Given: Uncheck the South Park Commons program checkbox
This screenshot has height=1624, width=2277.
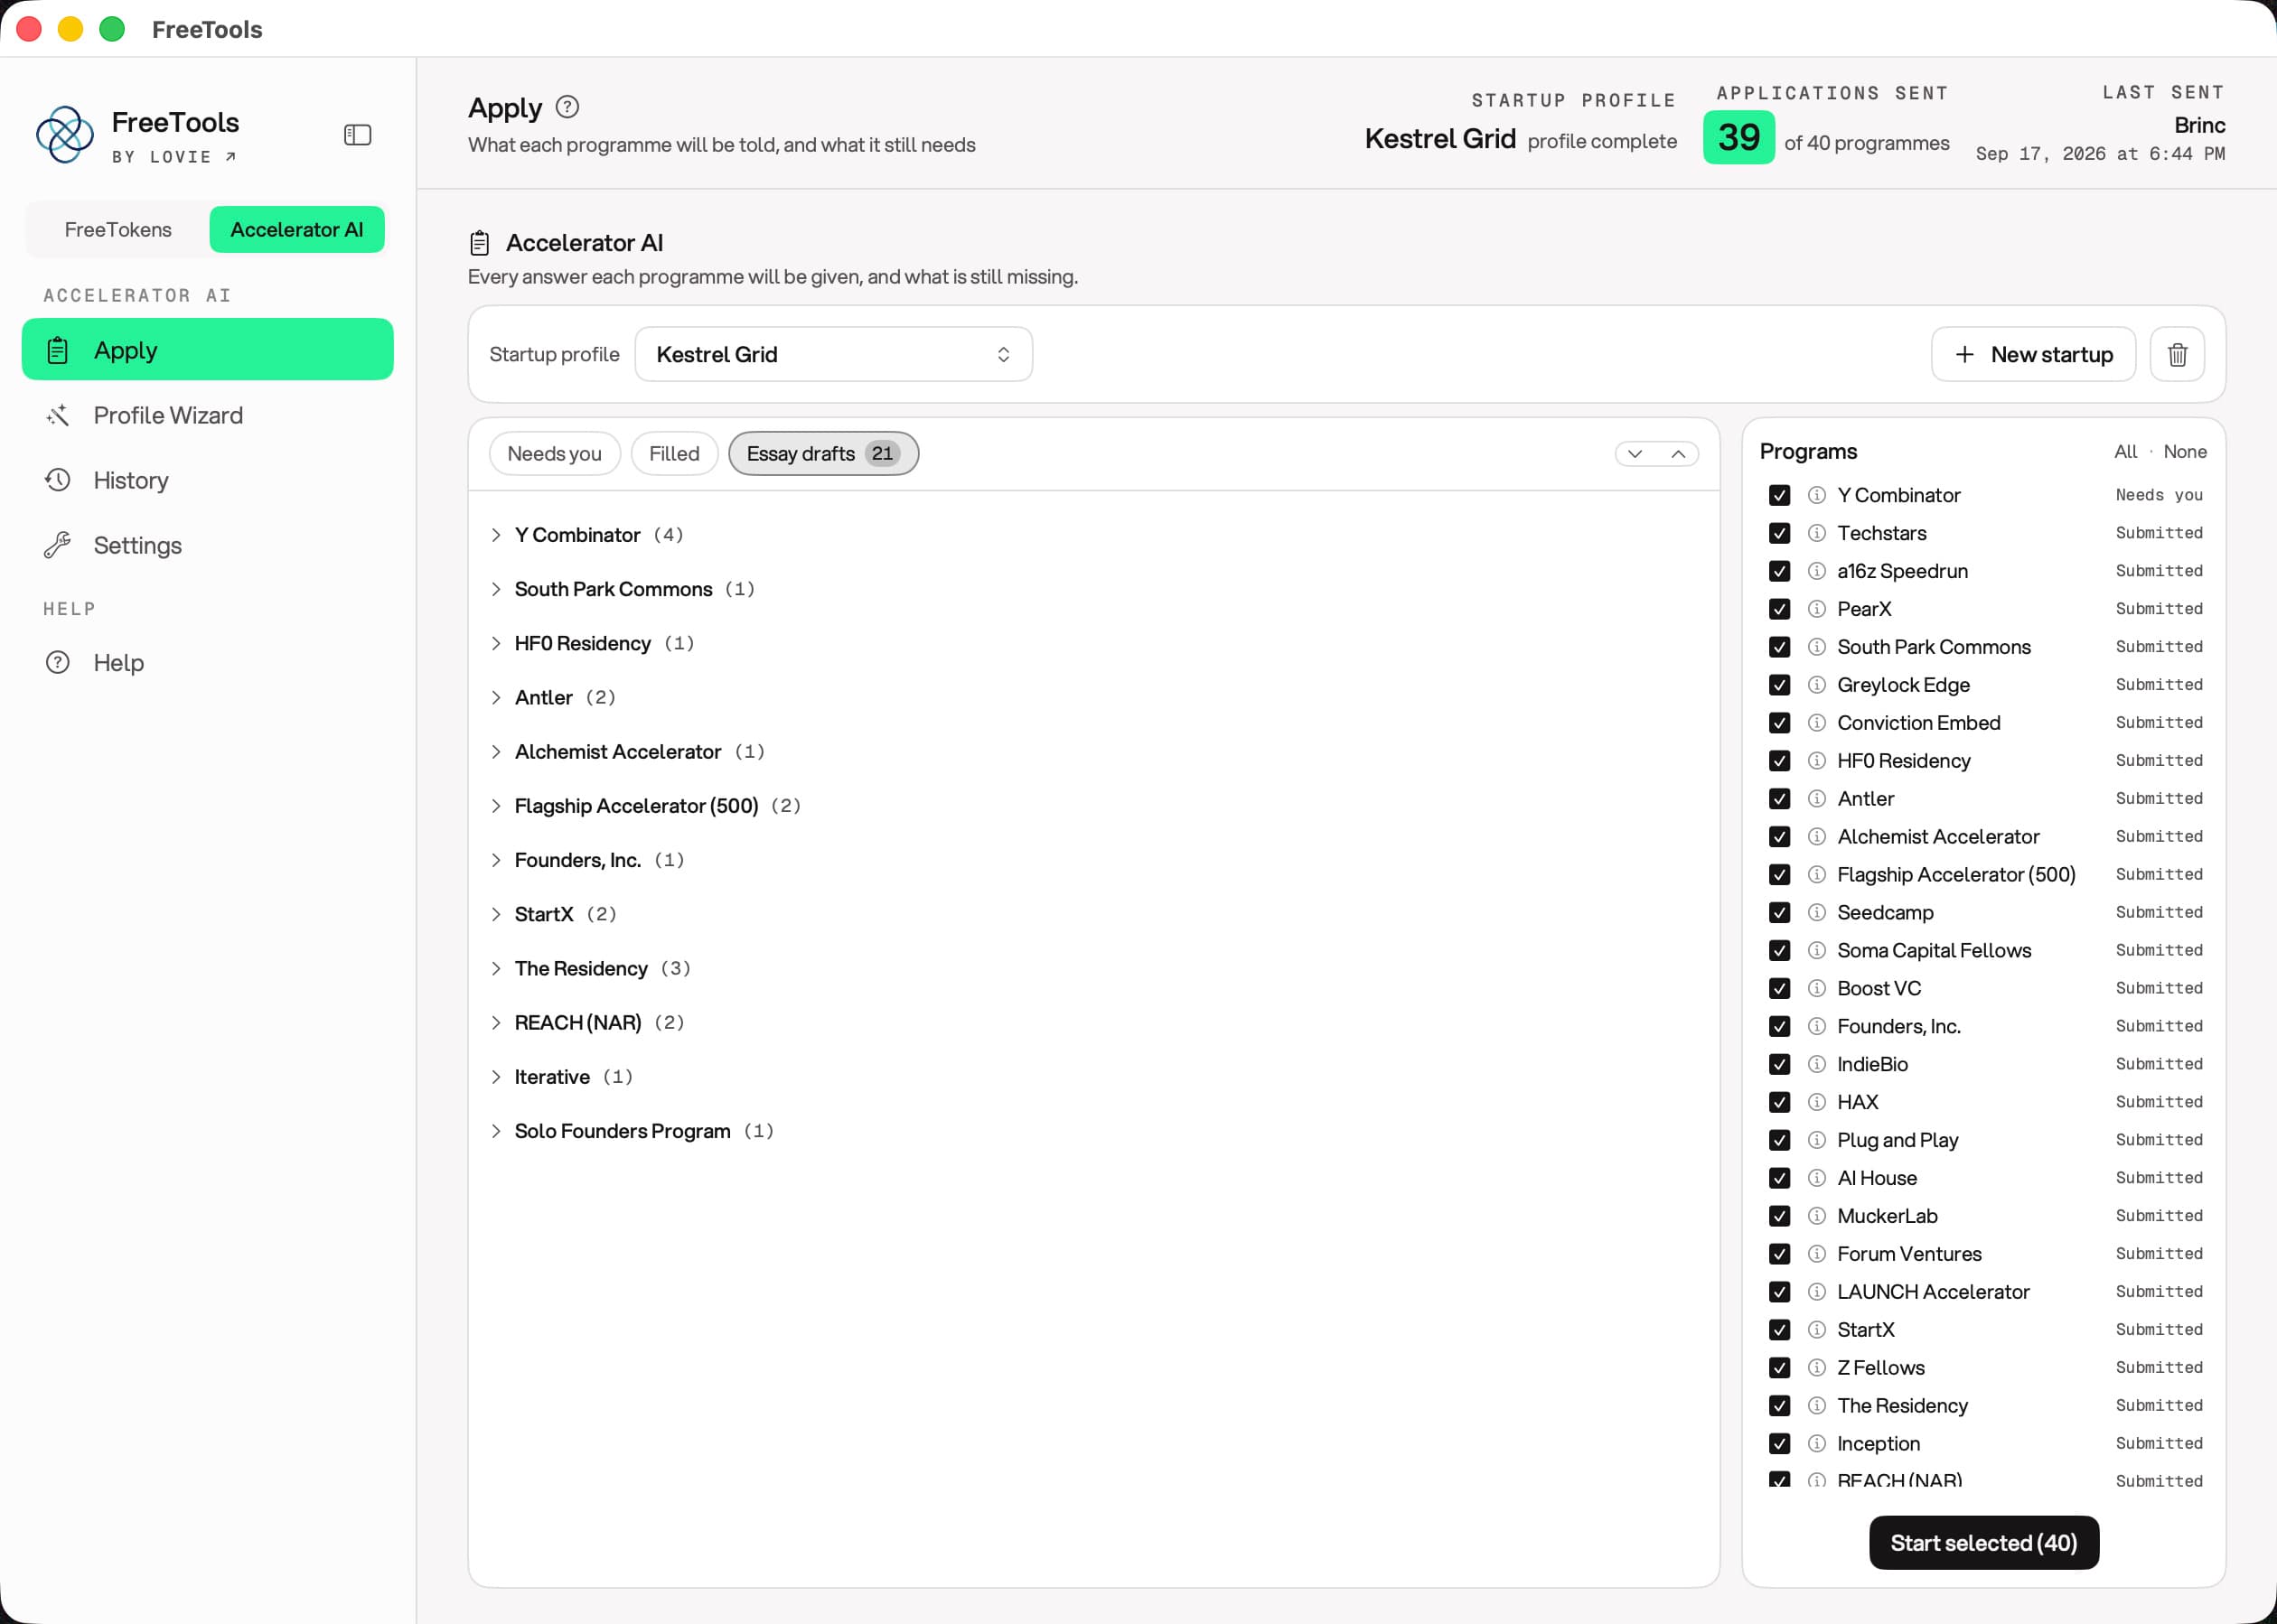Looking at the screenshot, I should click(x=1779, y=647).
